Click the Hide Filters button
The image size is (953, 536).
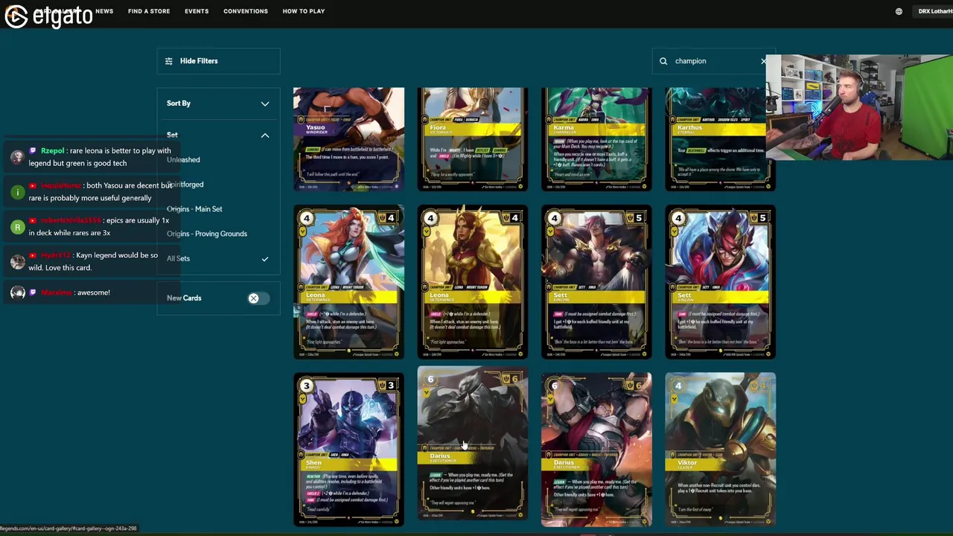point(218,61)
